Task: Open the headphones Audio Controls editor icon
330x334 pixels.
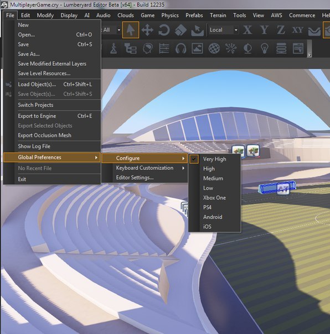Action: pyautogui.click(x=181, y=48)
